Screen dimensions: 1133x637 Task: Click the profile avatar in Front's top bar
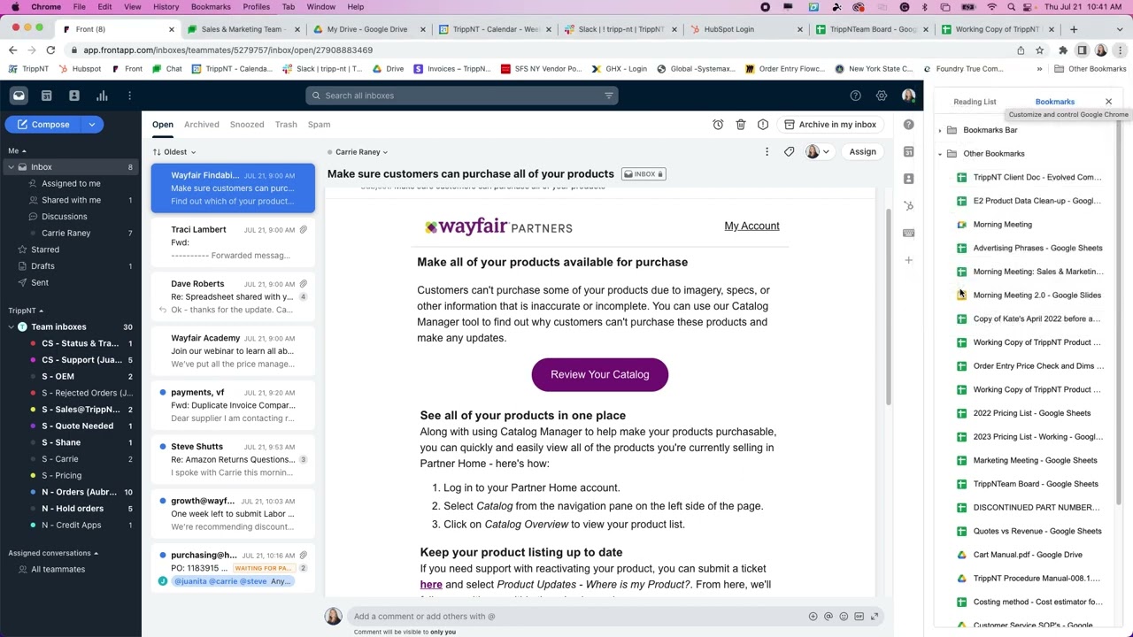[908, 96]
